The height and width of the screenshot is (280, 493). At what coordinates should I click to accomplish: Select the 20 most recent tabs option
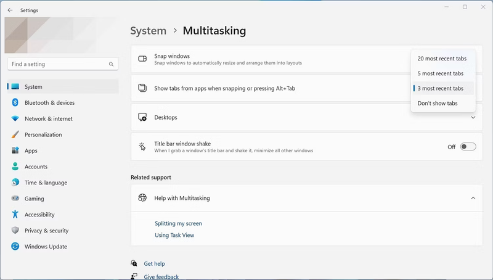click(x=442, y=59)
